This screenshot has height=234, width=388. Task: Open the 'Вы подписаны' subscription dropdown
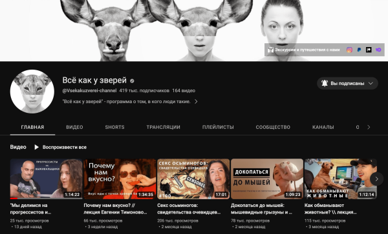click(x=347, y=83)
